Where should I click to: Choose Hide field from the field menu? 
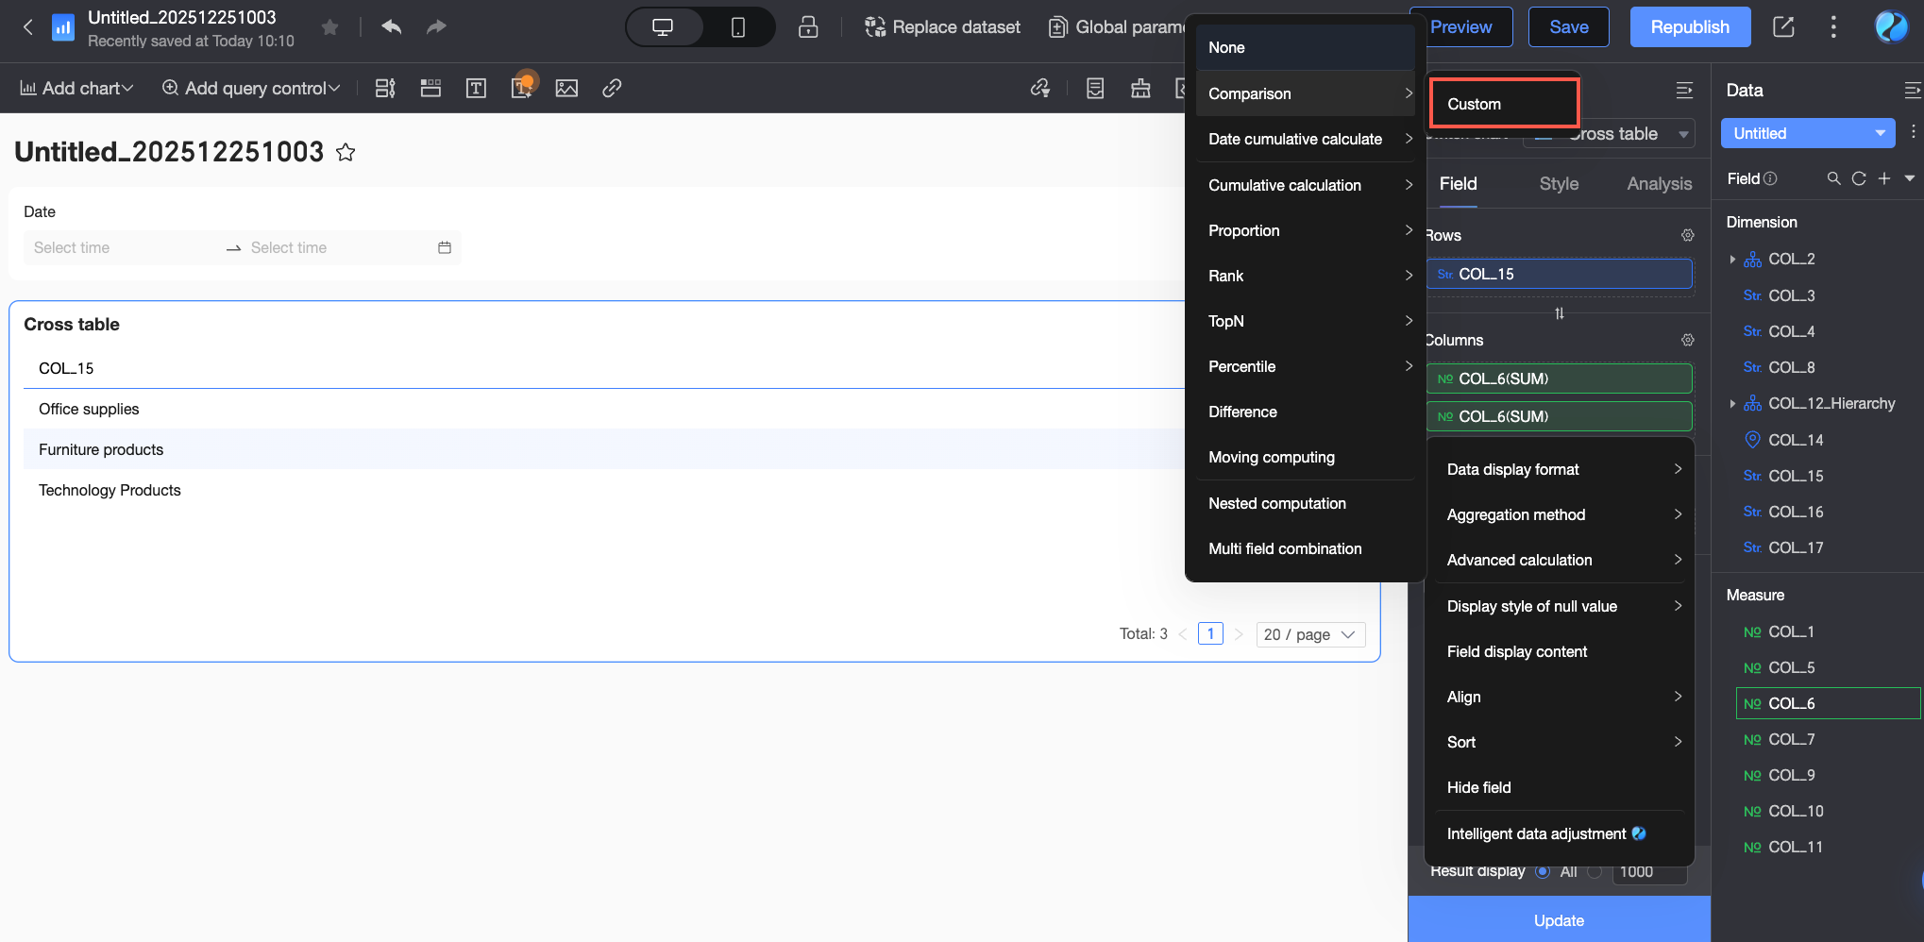pyautogui.click(x=1560, y=787)
